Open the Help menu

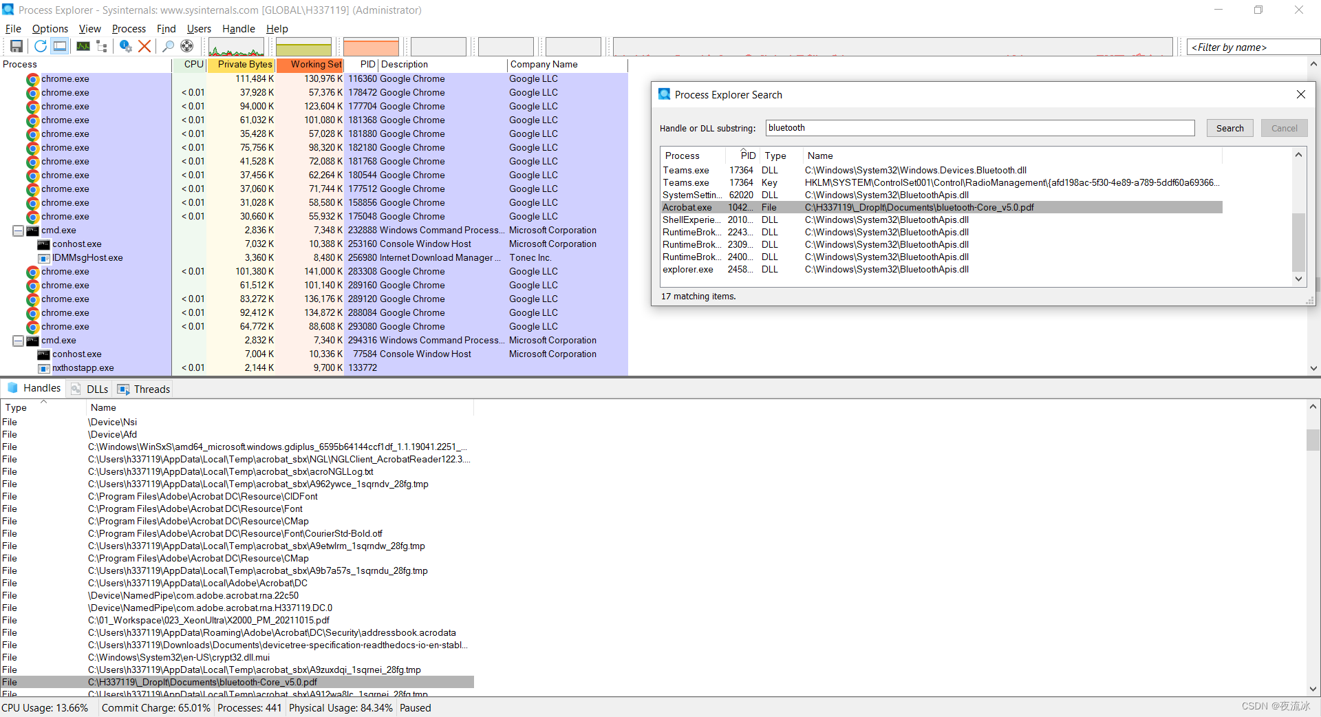coord(277,29)
